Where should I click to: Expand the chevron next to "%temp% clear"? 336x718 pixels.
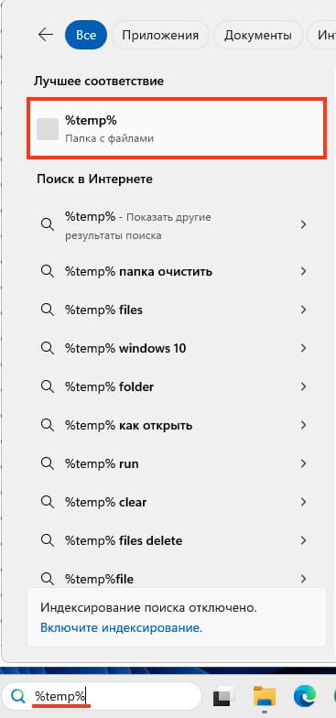click(303, 502)
